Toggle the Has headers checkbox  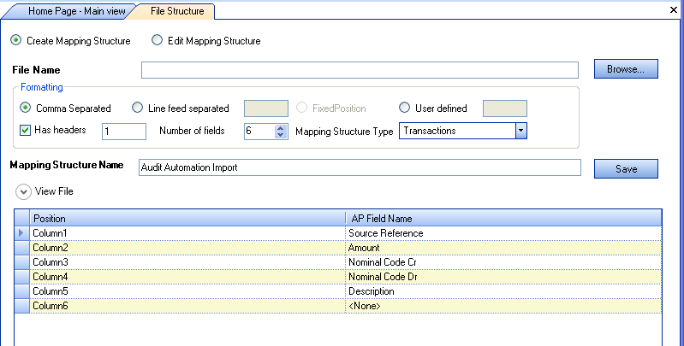pos(26,130)
